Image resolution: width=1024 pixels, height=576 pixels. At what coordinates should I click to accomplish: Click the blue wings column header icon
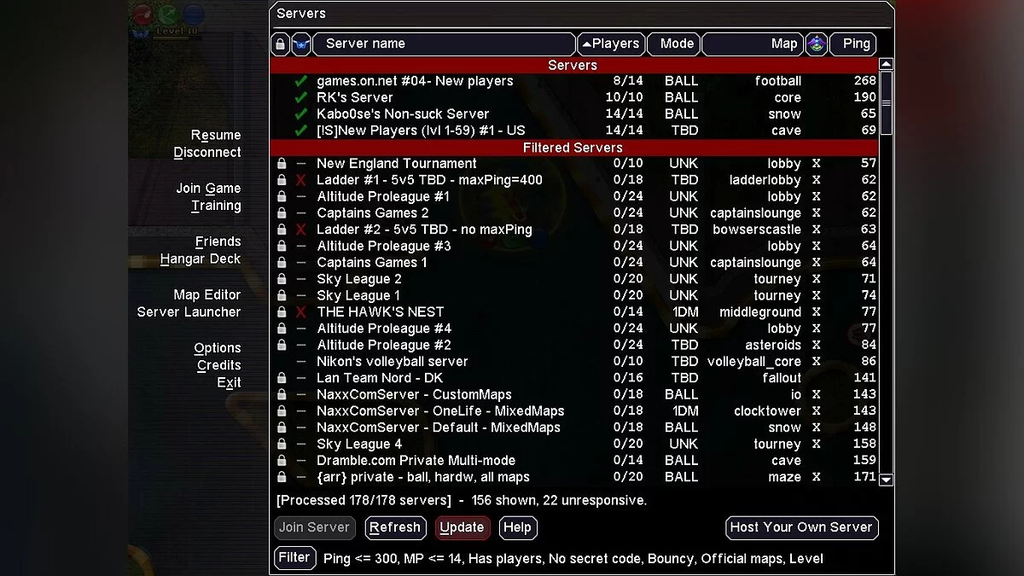(301, 44)
